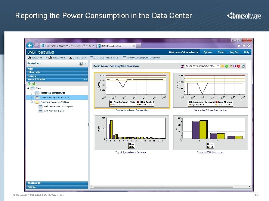Click the view wizard person icon
Screen dimensions: 269x201
point(182,66)
